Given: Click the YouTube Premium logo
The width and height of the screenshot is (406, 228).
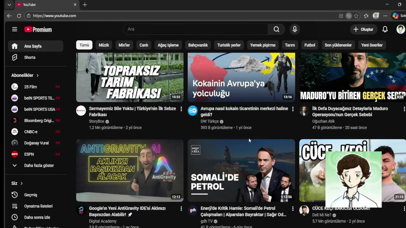Looking at the screenshot, I should click(x=38, y=29).
